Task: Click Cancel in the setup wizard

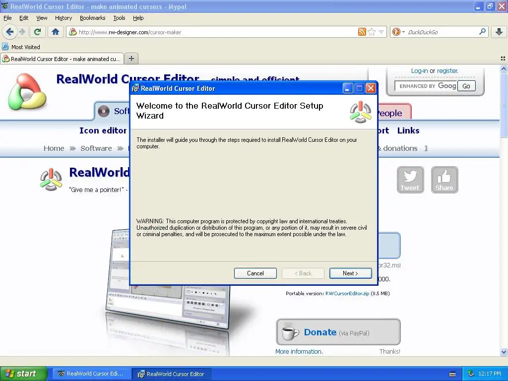Action: [x=255, y=273]
